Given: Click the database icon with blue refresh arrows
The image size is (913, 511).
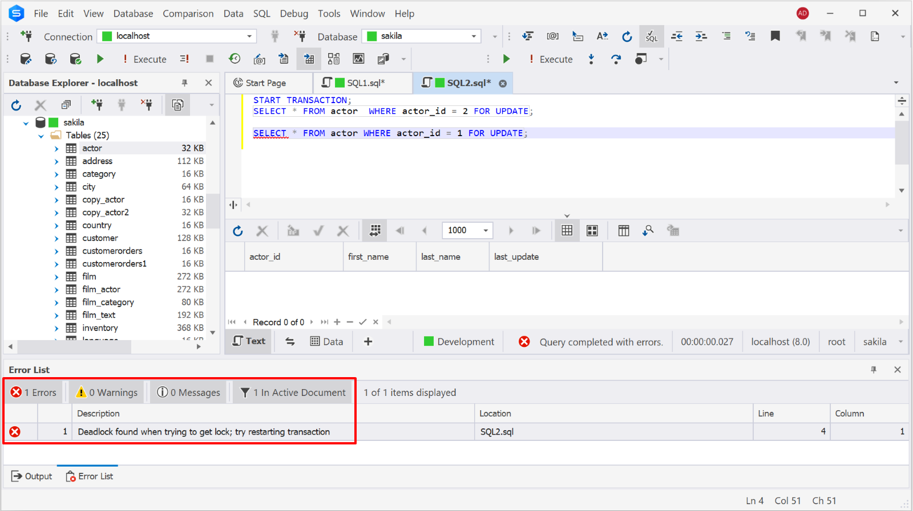Looking at the screenshot, I should pos(51,59).
